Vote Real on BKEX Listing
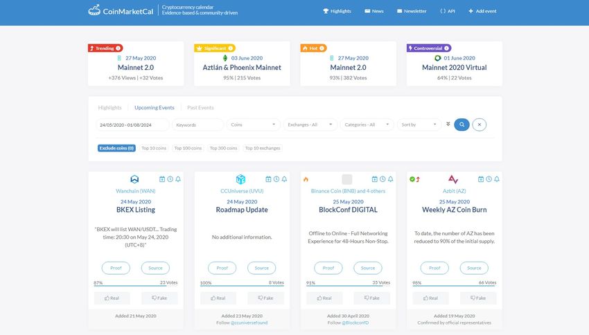The image size is (589, 335). pyautogui.click(x=112, y=298)
